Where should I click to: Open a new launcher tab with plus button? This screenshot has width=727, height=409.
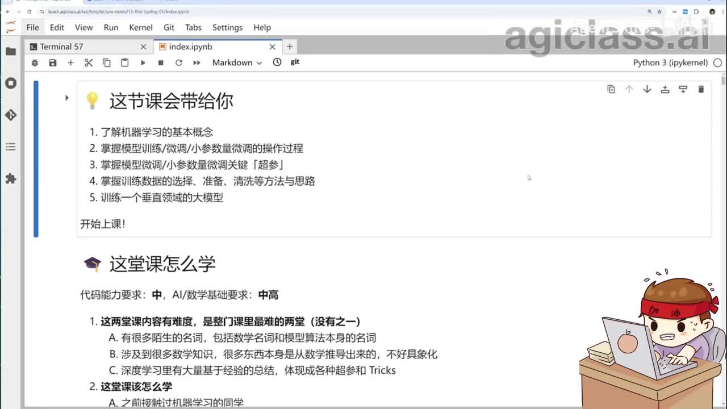290,47
